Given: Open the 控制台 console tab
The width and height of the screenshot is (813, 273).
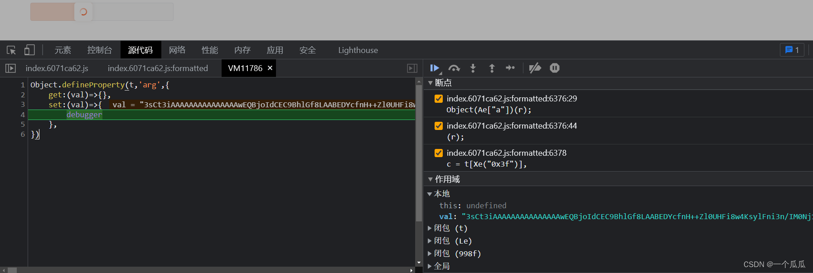Looking at the screenshot, I should coord(100,50).
